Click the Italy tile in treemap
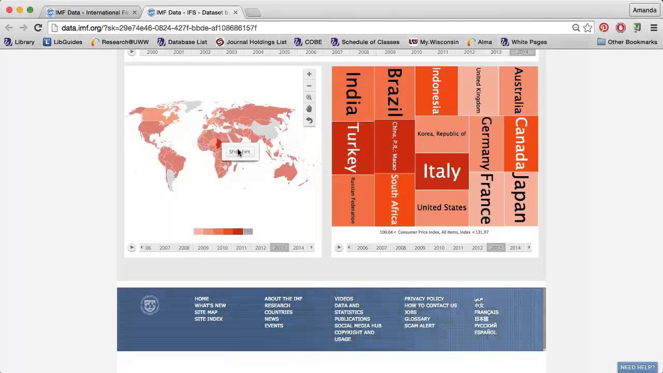663x373 pixels. [x=442, y=171]
